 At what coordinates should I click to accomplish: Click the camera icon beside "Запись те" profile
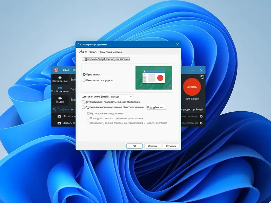[x=59, y=123]
